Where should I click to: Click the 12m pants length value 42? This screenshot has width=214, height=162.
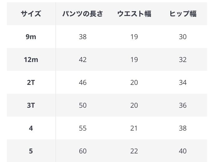tap(83, 60)
